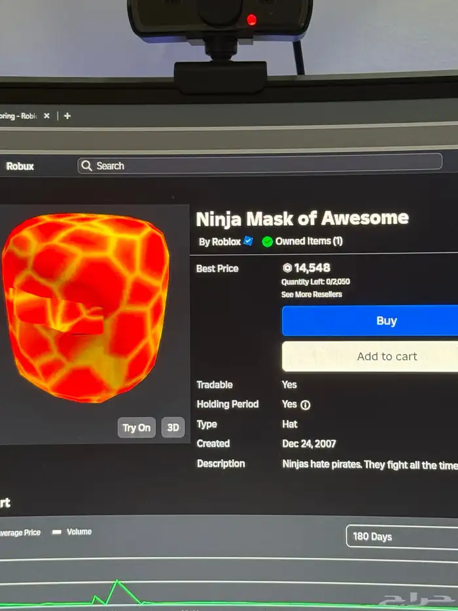Show Holding Period info icon
Viewport: 458px width, 611px height.
click(x=306, y=405)
